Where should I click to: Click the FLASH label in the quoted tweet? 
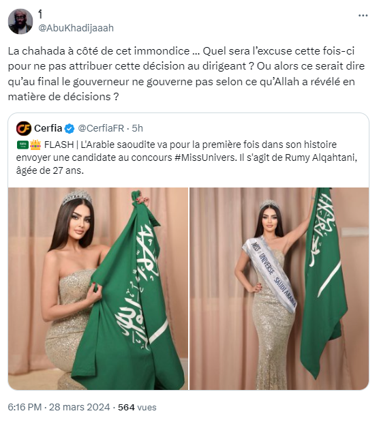59,145
